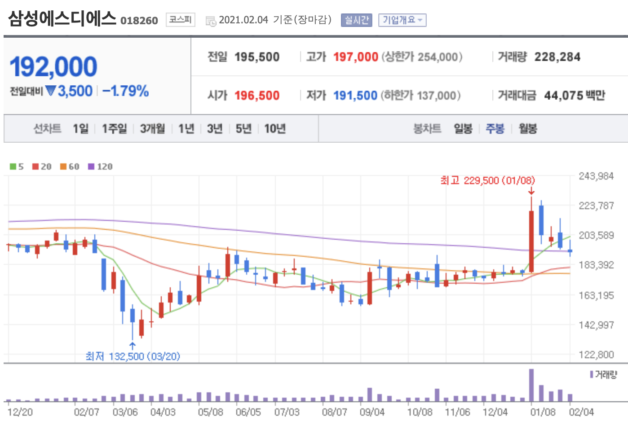Click the 코스피 market badge
Image resolution: width=628 pixels, height=430 pixels.
(x=180, y=20)
